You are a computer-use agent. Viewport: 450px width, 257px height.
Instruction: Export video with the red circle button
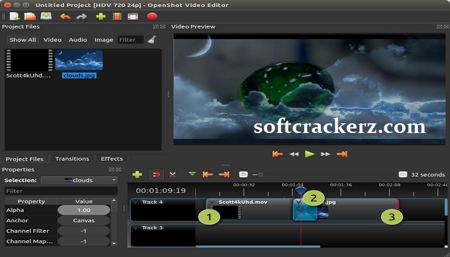pos(152,16)
